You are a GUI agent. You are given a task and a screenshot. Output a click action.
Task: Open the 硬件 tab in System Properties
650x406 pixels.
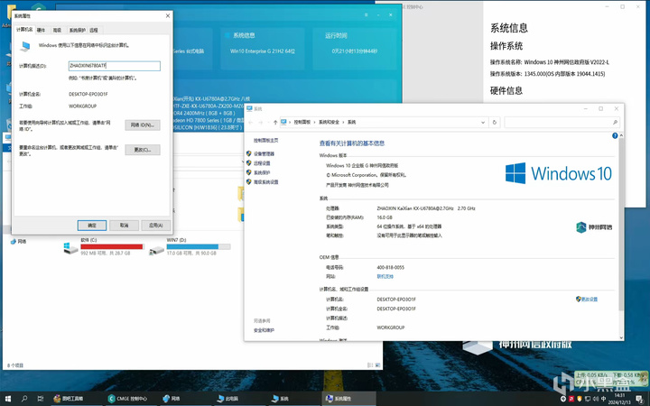41,30
